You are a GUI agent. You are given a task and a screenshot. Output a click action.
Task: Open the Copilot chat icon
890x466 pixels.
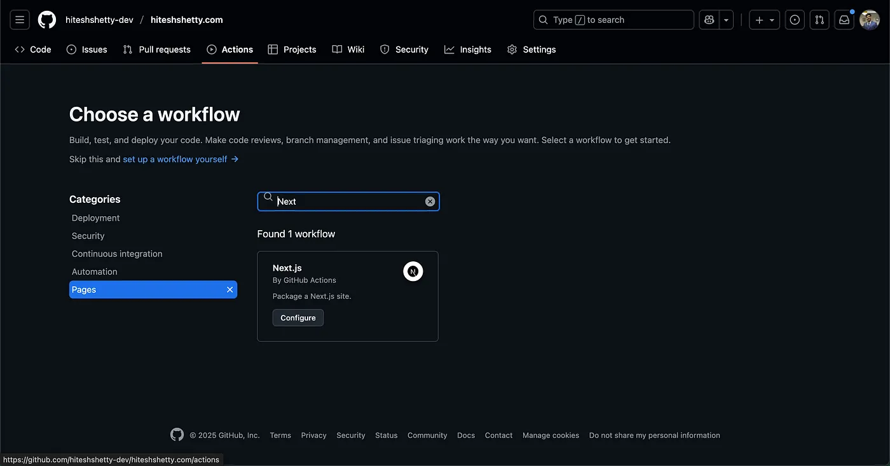pyautogui.click(x=709, y=20)
